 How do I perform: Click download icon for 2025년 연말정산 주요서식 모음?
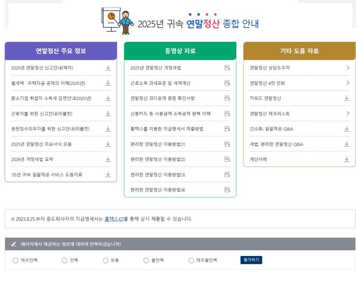pos(108,144)
